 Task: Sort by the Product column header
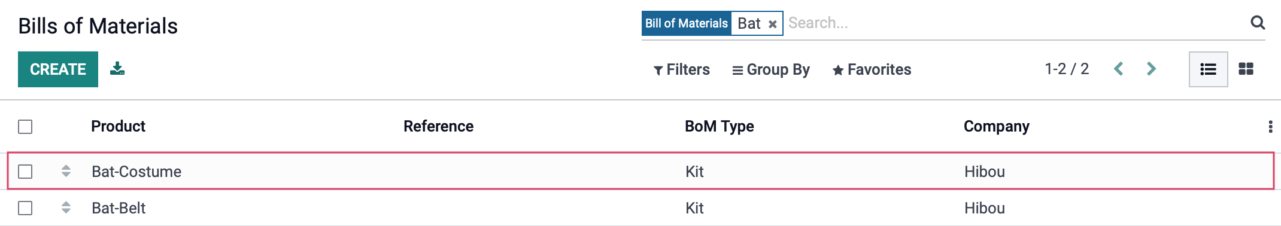pos(118,126)
